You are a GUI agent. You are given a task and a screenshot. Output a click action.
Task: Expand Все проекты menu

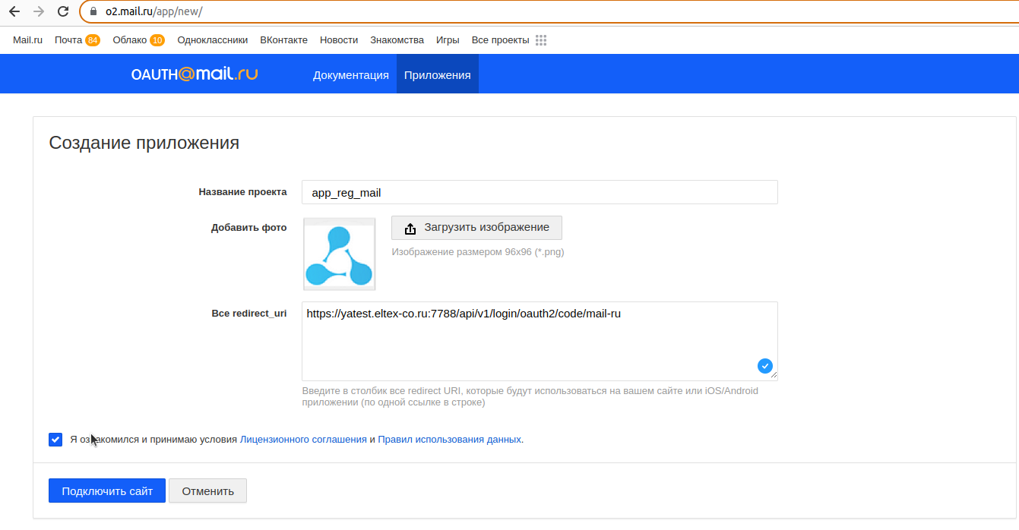click(x=501, y=40)
